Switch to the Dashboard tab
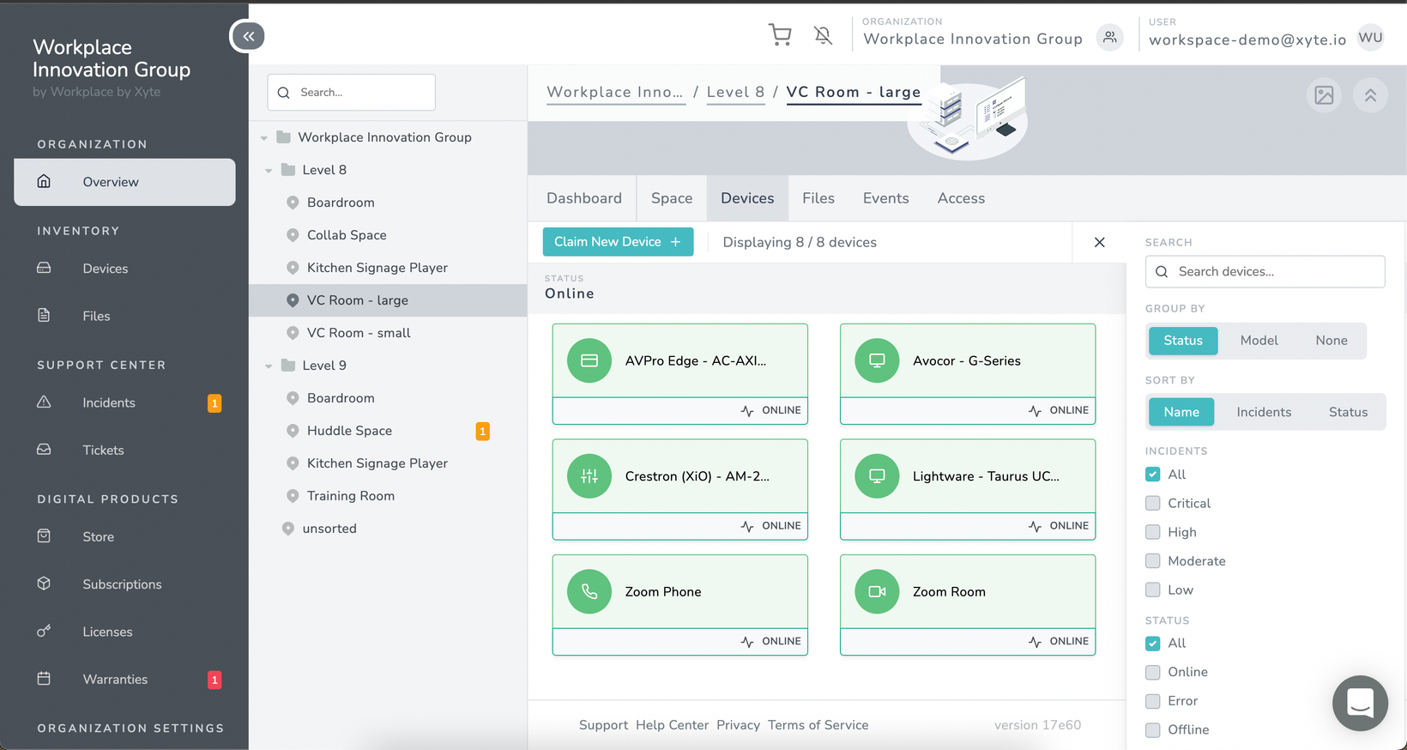This screenshot has height=750, width=1407. click(584, 198)
